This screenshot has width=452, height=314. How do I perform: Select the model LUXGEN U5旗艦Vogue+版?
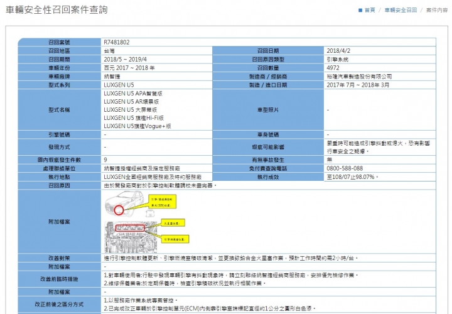click(137, 126)
